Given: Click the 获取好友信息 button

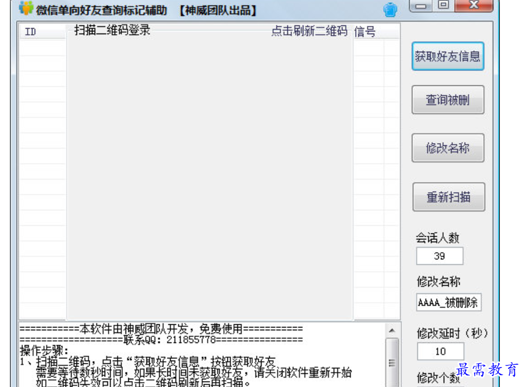Looking at the screenshot, I should [x=448, y=56].
